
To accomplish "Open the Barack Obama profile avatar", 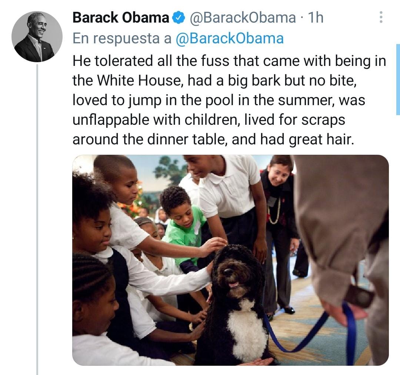I will point(37,37).
